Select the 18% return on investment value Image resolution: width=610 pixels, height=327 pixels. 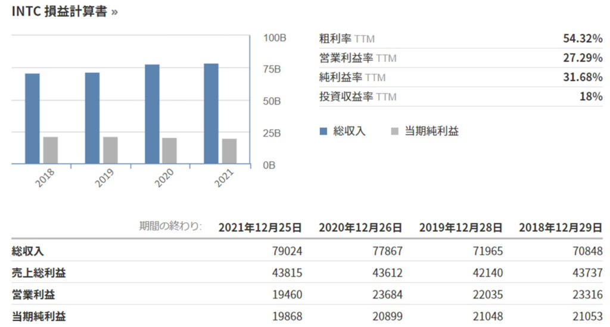[x=591, y=96]
